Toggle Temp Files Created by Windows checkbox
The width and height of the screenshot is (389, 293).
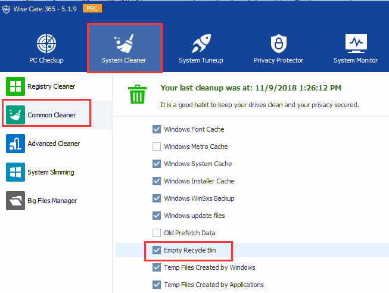click(x=157, y=267)
